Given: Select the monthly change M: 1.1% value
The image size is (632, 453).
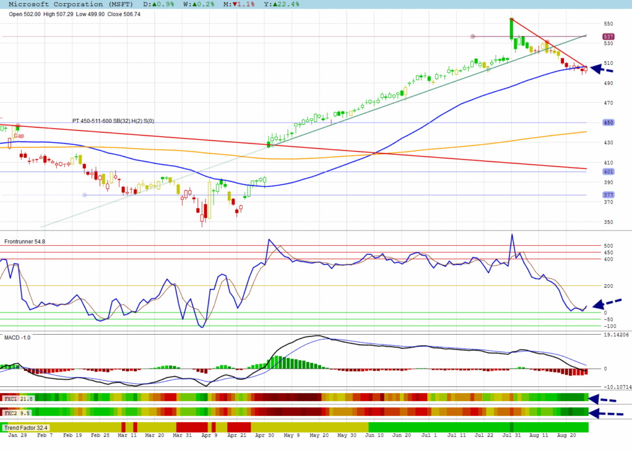Looking at the screenshot, I should [x=239, y=4].
